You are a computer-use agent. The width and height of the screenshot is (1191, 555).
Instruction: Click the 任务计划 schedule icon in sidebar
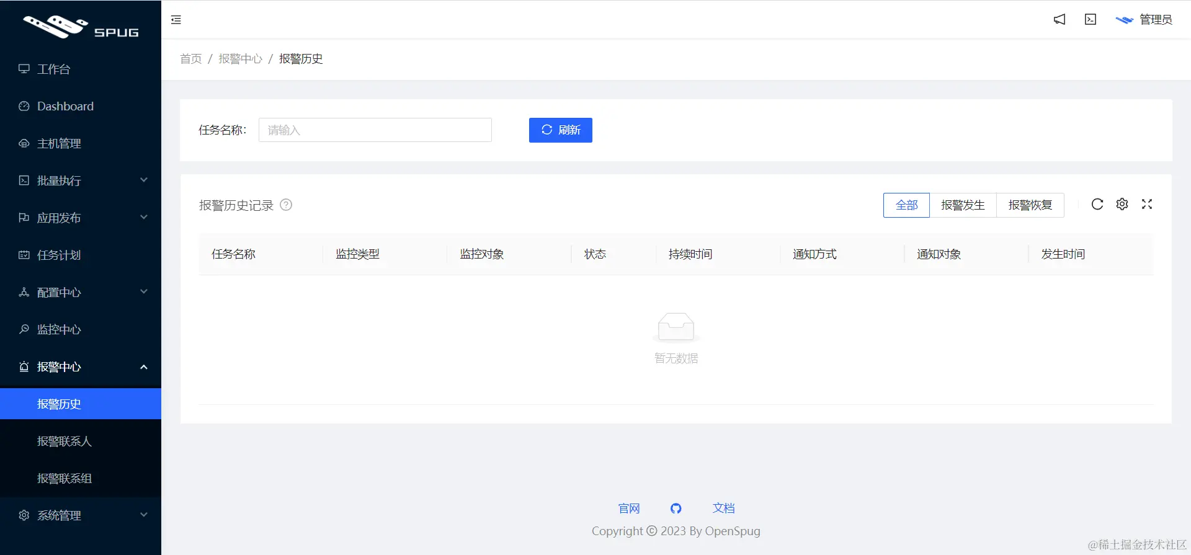click(x=24, y=255)
